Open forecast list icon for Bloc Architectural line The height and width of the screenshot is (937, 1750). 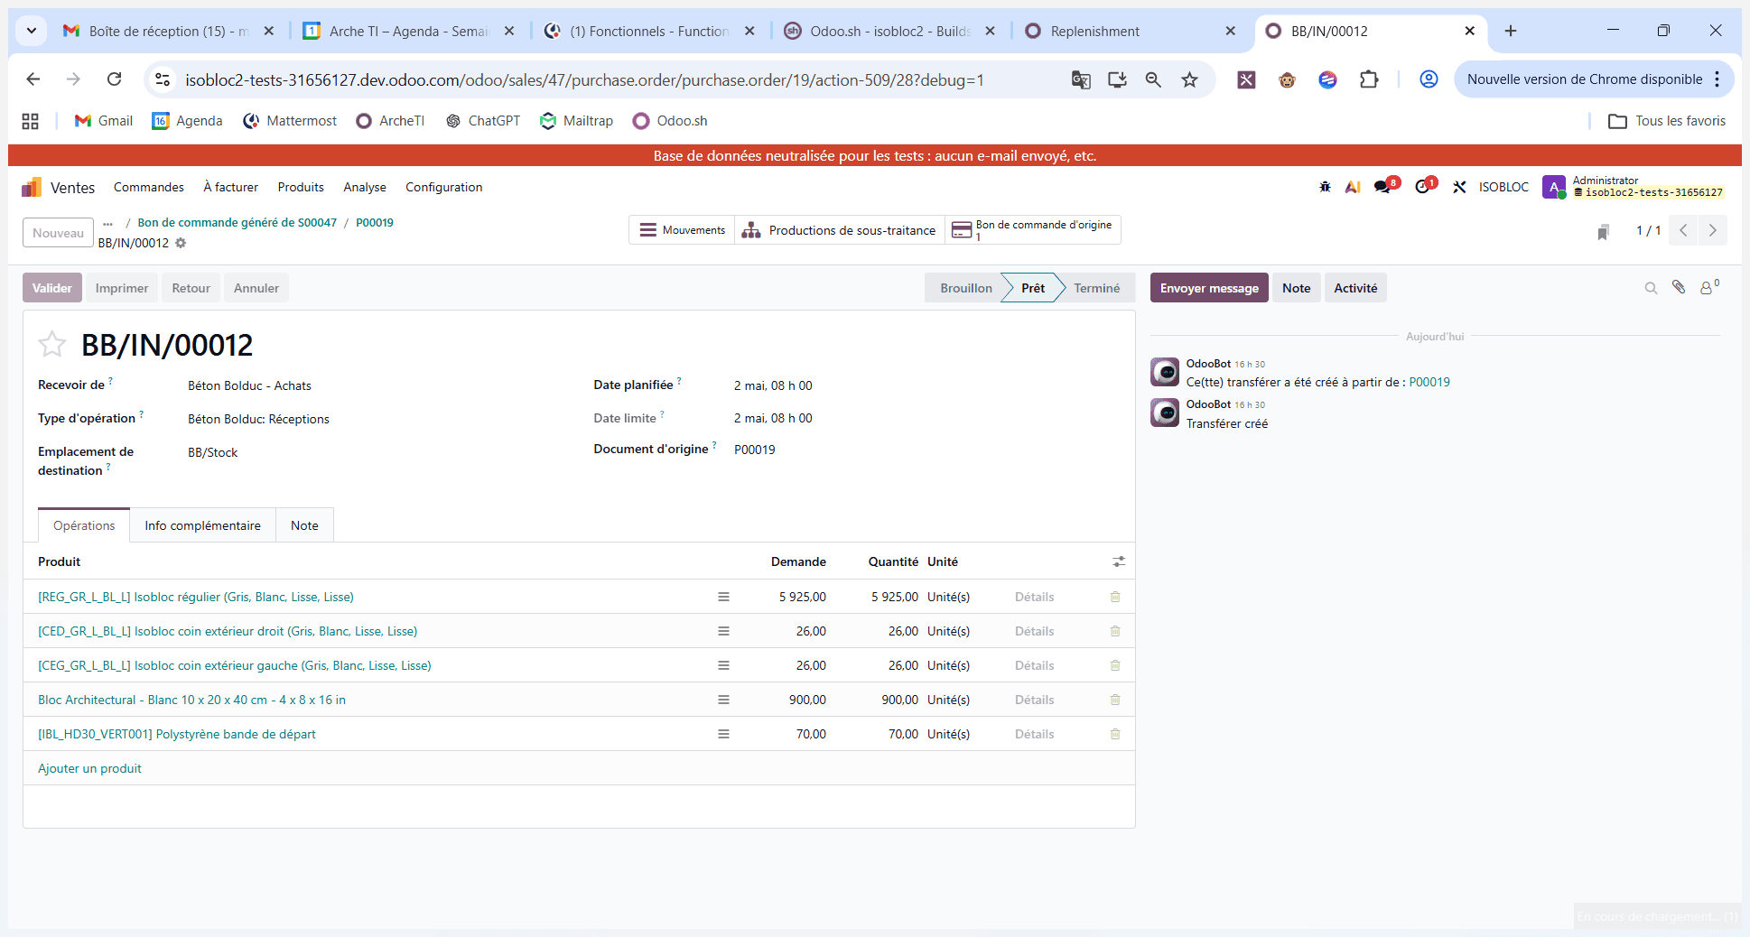point(723,700)
